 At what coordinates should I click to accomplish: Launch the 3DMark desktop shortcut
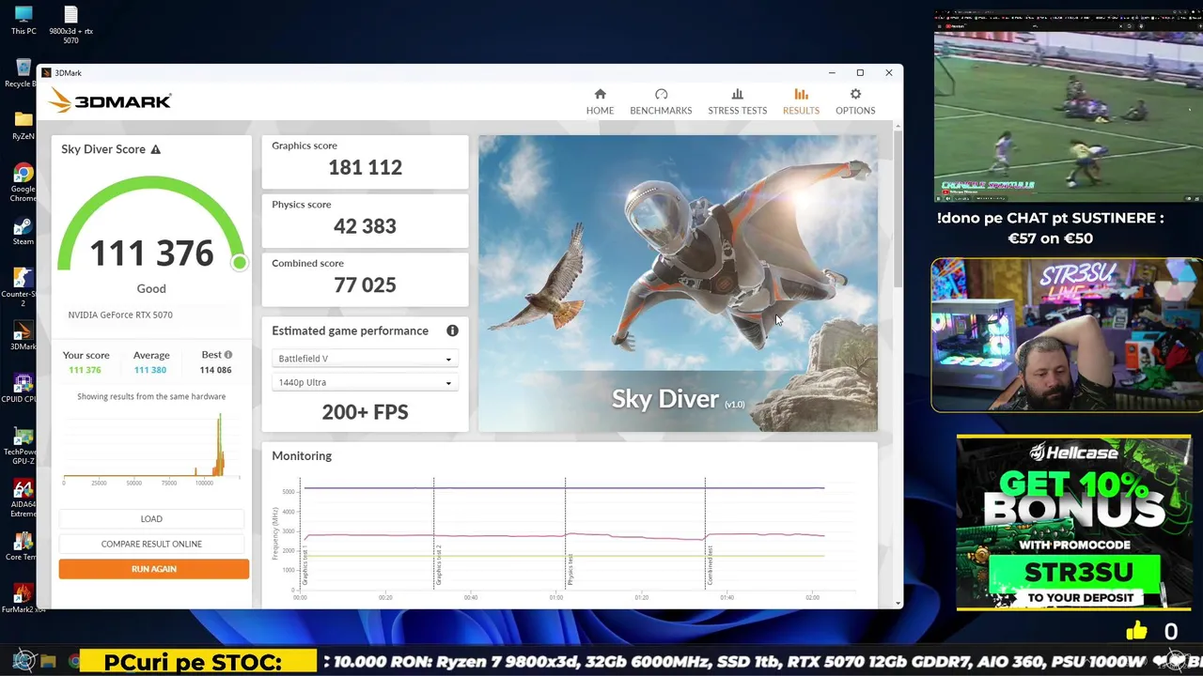(23, 336)
